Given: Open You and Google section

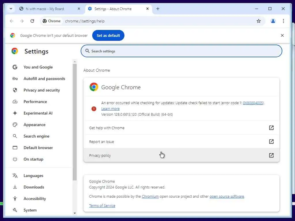Looking at the screenshot, I should (38, 67).
